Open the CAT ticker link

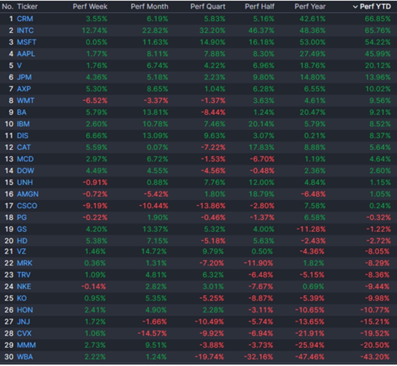24,147
